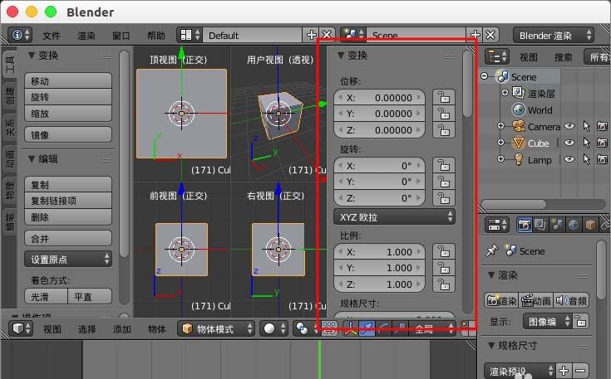
Task: Hide the Camera using its eye icon
Action: (569, 126)
